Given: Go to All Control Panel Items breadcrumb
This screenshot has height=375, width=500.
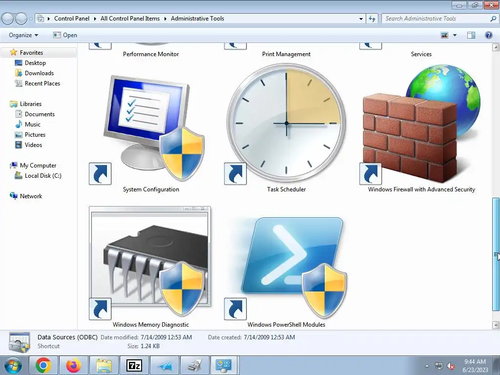Looking at the screenshot, I should pyautogui.click(x=130, y=19).
